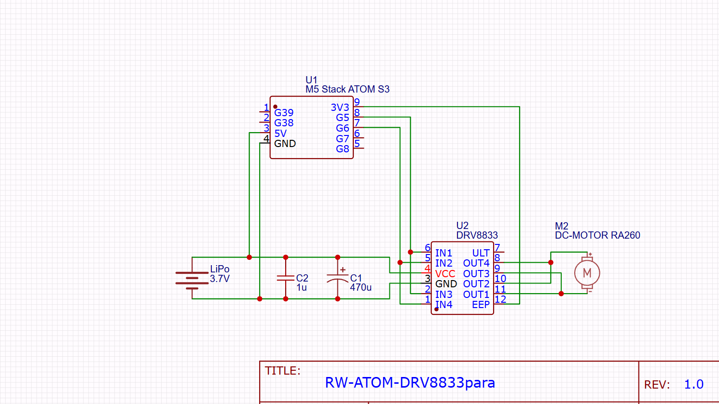Click the ULT pin label
This screenshot has width=719, height=404.
point(481,253)
